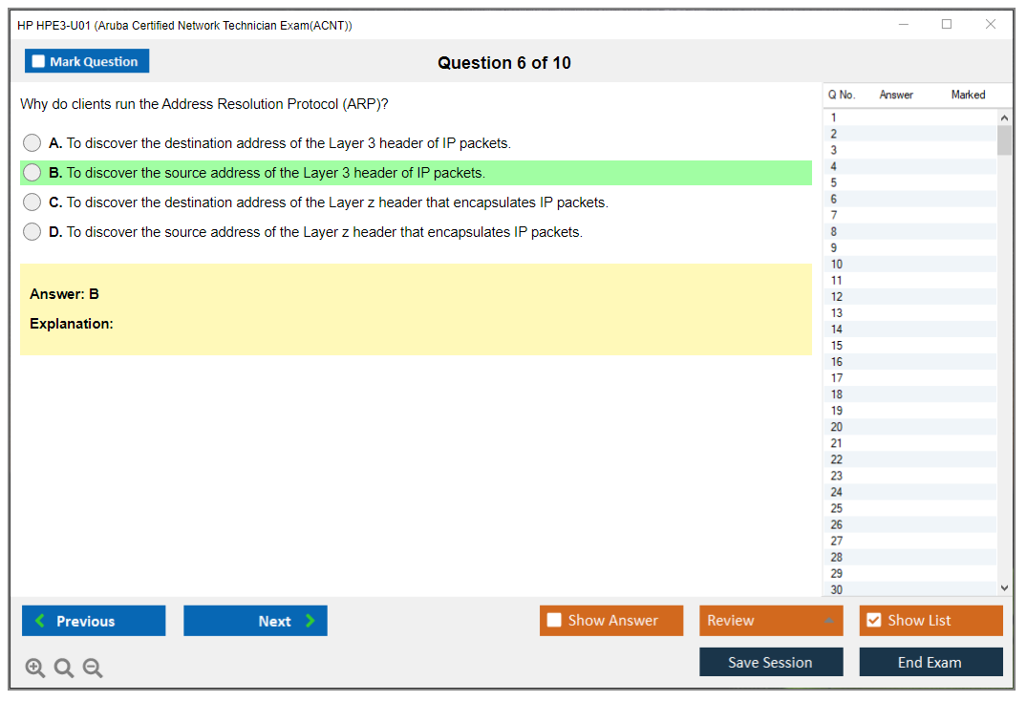1027x702 pixels.
Task: Tick the Mark Question checkbox
Action: pyautogui.click(x=39, y=62)
